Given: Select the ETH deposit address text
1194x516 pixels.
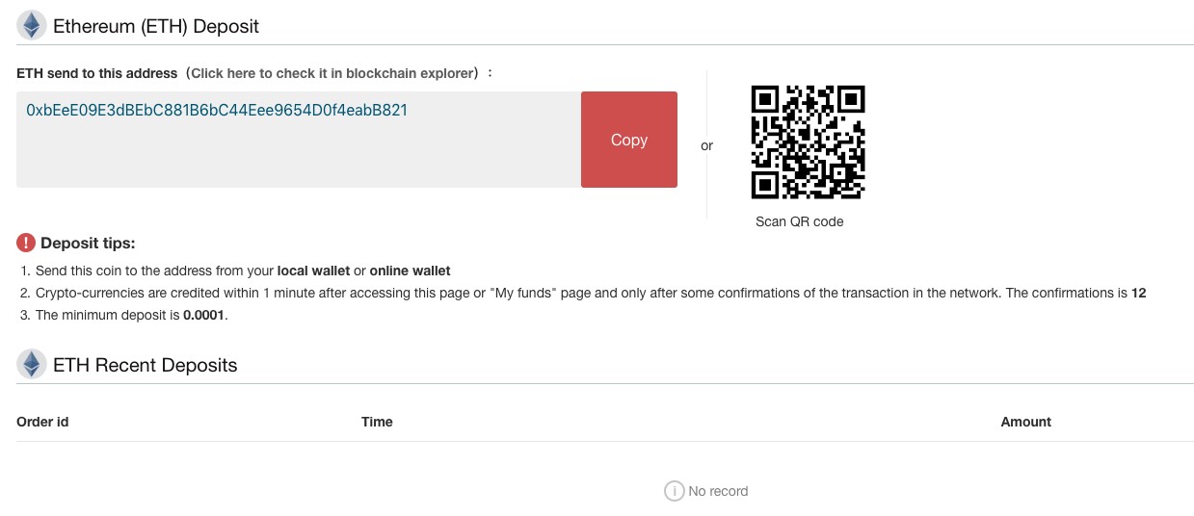Looking at the screenshot, I should 217,111.
